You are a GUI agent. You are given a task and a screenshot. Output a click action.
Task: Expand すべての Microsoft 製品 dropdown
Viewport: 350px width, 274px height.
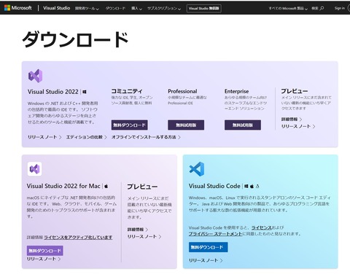pos(288,8)
